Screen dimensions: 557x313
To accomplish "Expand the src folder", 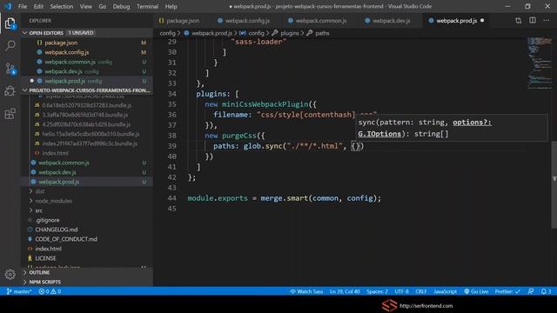I will tap(38, 210).
